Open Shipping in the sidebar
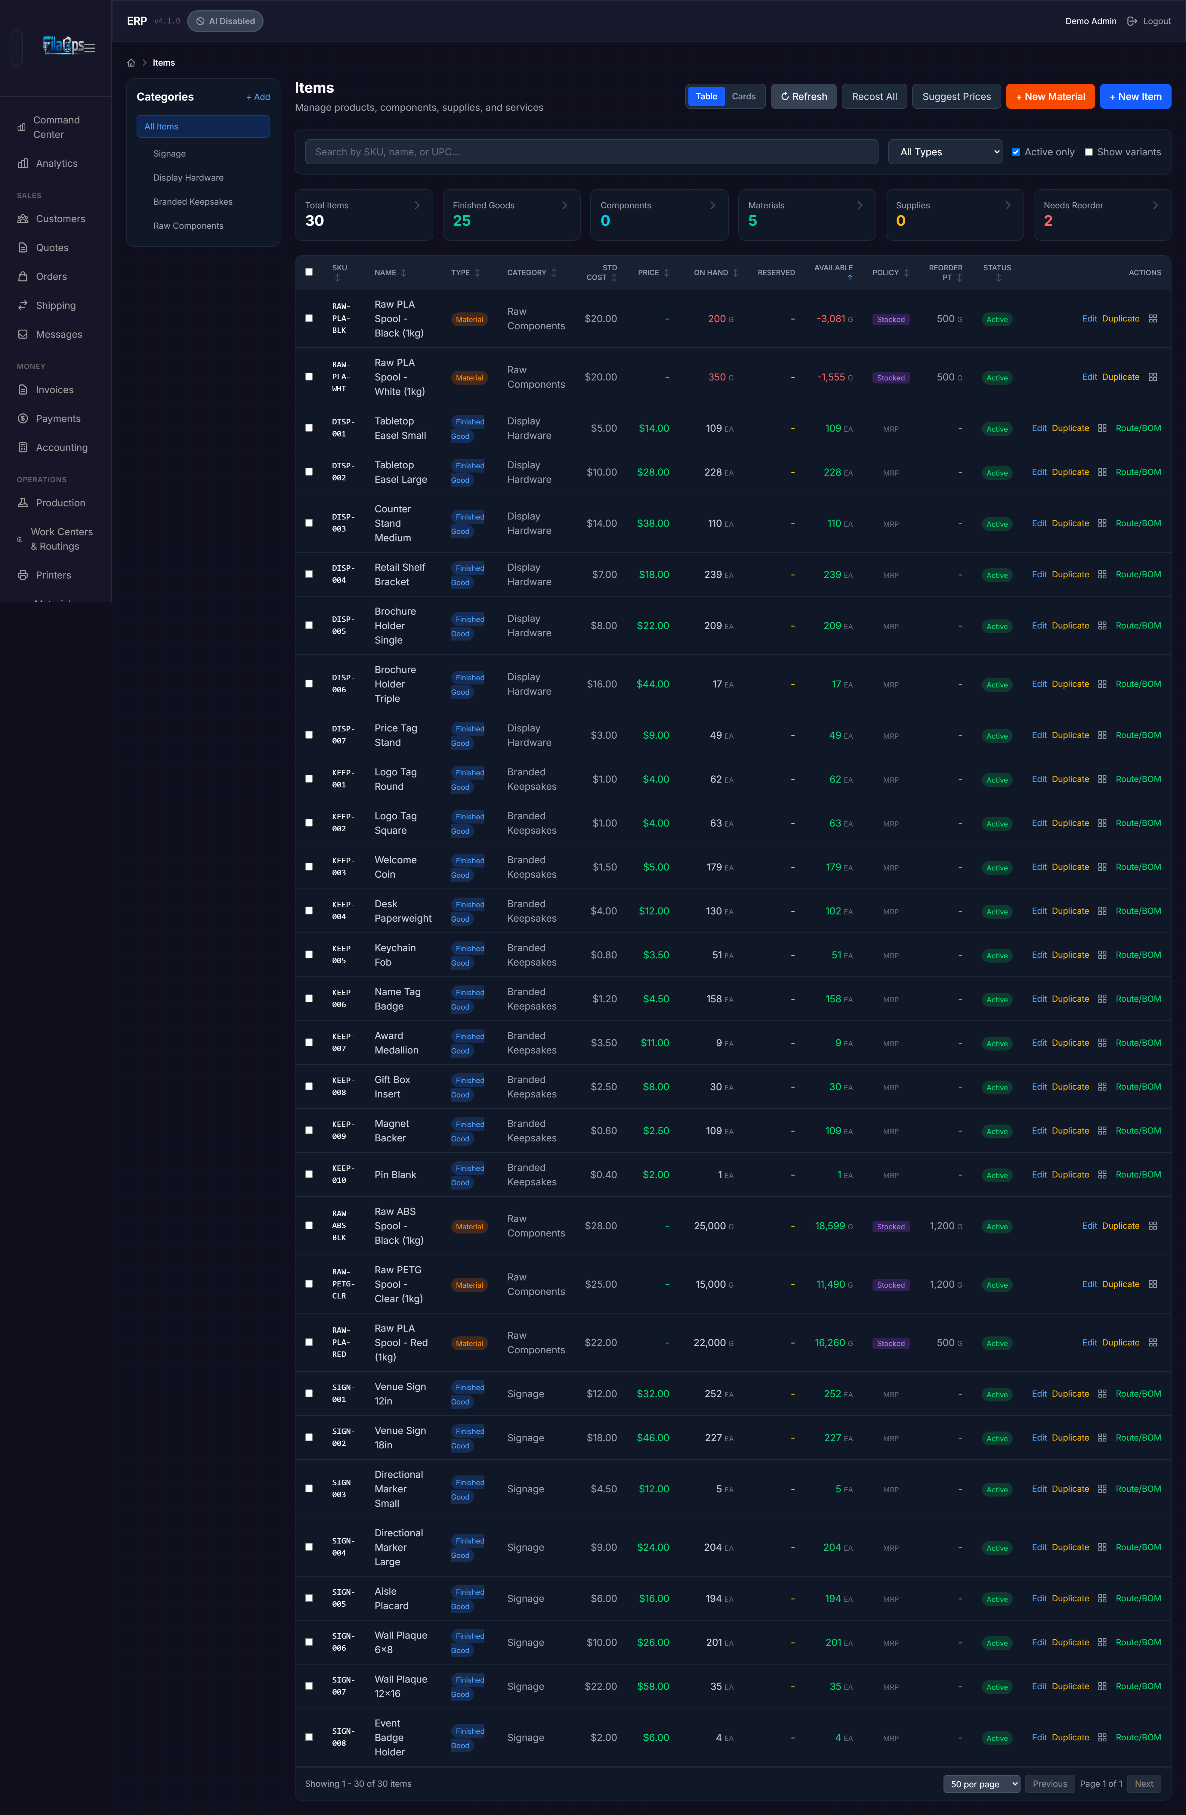The image size is (1186, 1815). click(56, 306)
